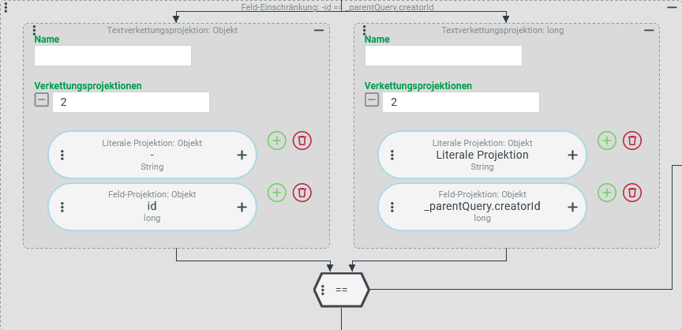Screen dimensions: 682x330
Task: Collapse the Textverkettungsprojektion: long panel
Action: pyautogui.click(x=649, y=30)
